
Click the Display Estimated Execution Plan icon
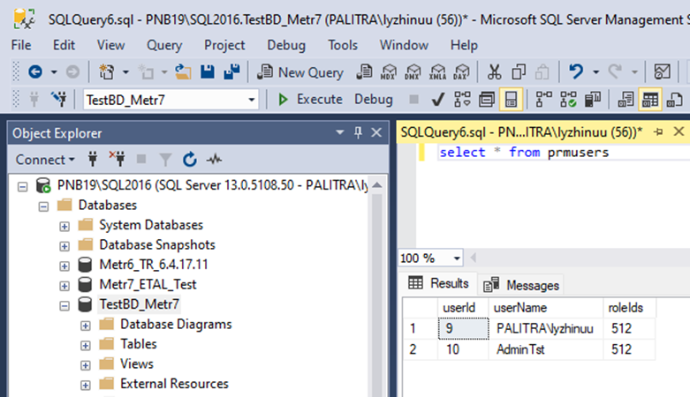coord(462,100)
